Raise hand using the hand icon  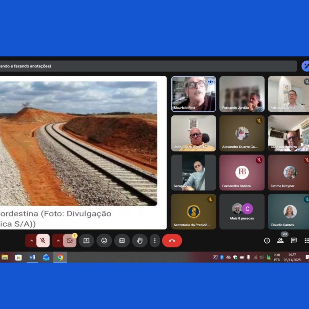(139, 241)
